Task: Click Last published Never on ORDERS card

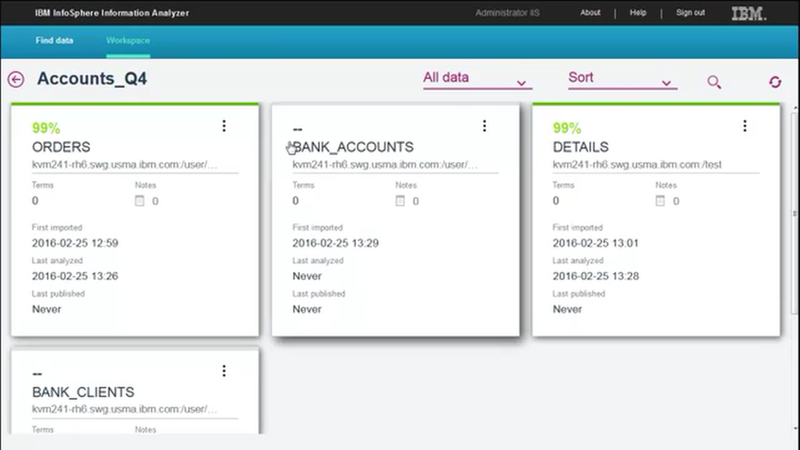Action: (x=46, y=309)
